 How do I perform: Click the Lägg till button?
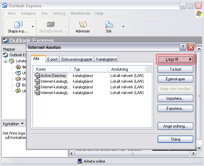[175, 59]
